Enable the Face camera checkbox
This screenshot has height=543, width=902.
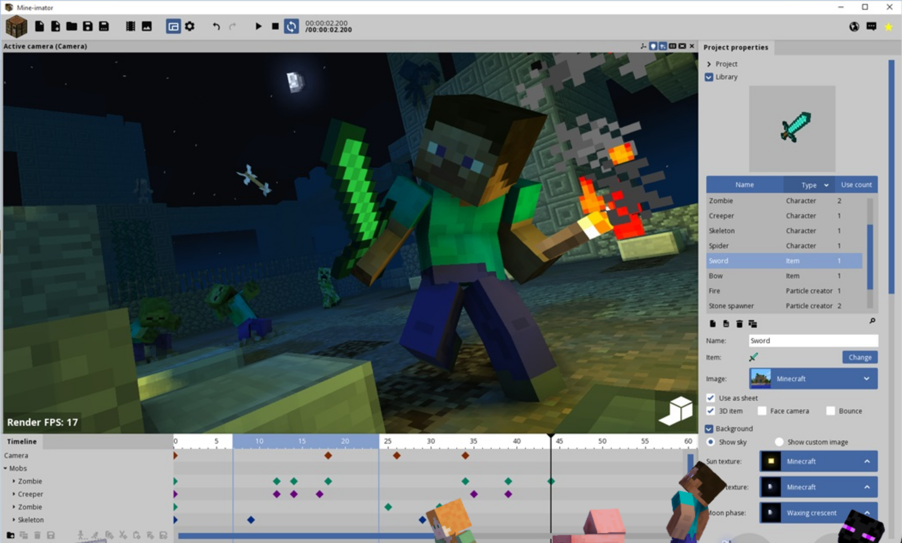[762, 411]
